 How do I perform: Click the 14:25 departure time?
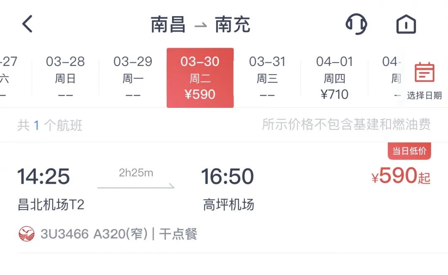click(44, 176)
